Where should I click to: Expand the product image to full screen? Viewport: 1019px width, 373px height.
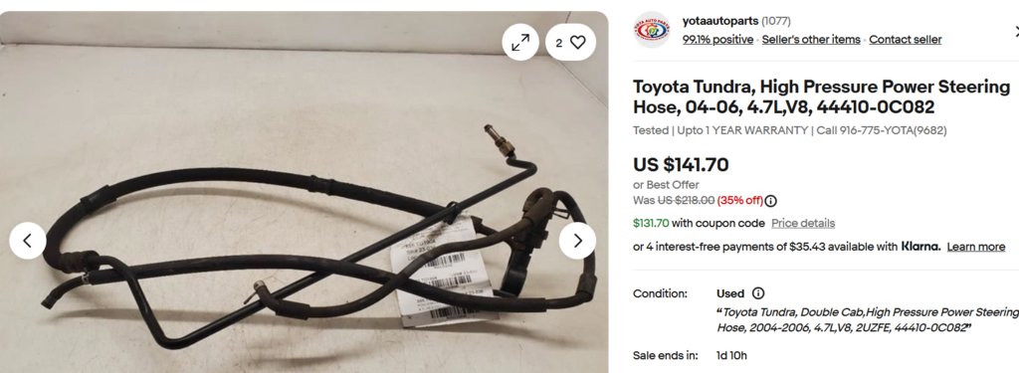519,42
